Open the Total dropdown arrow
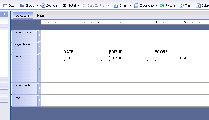 [x=79, y=5]
